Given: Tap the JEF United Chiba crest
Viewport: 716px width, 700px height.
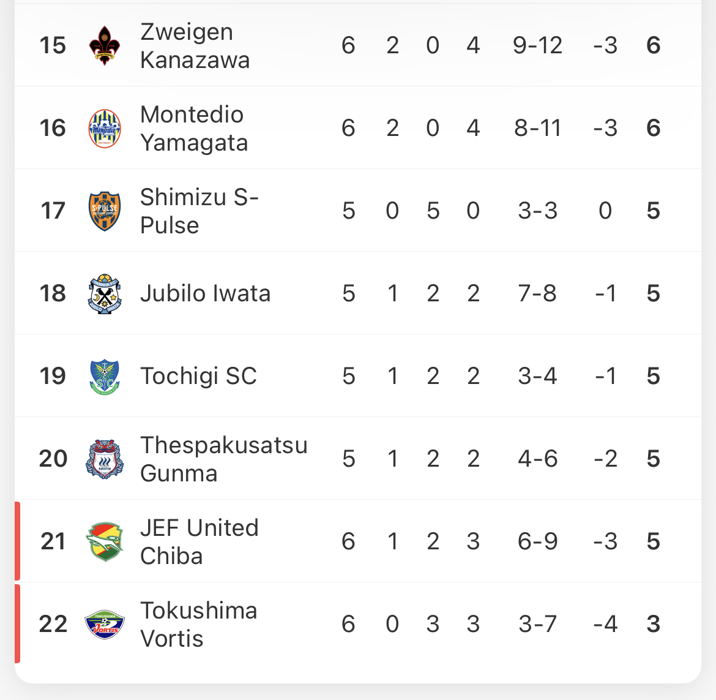Looking at the screenshot, I should click(x=105, y=541).
